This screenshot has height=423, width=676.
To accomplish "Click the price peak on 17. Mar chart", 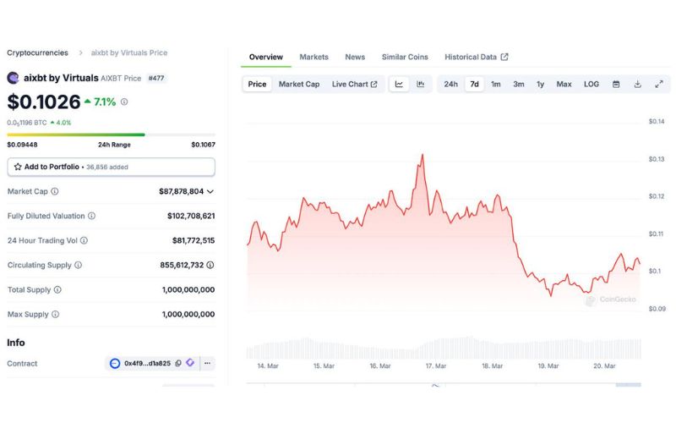I will [x=422, y=155].
